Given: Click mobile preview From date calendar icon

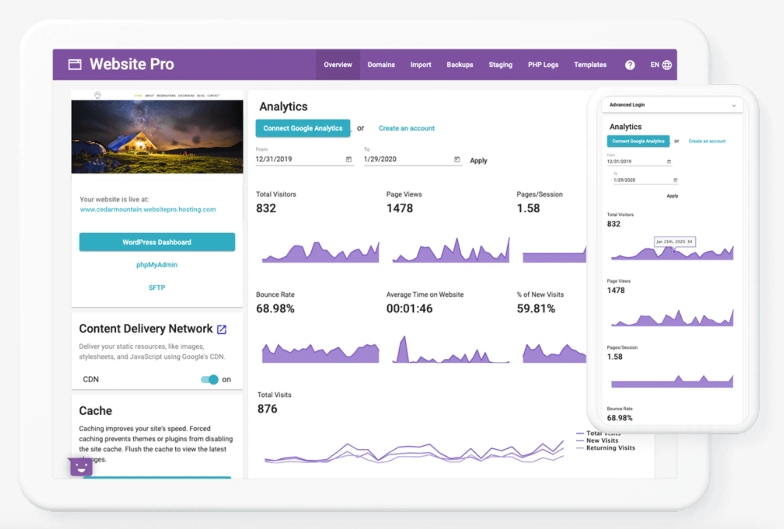Looking at the screenshot, I should [x=669, y=162].
